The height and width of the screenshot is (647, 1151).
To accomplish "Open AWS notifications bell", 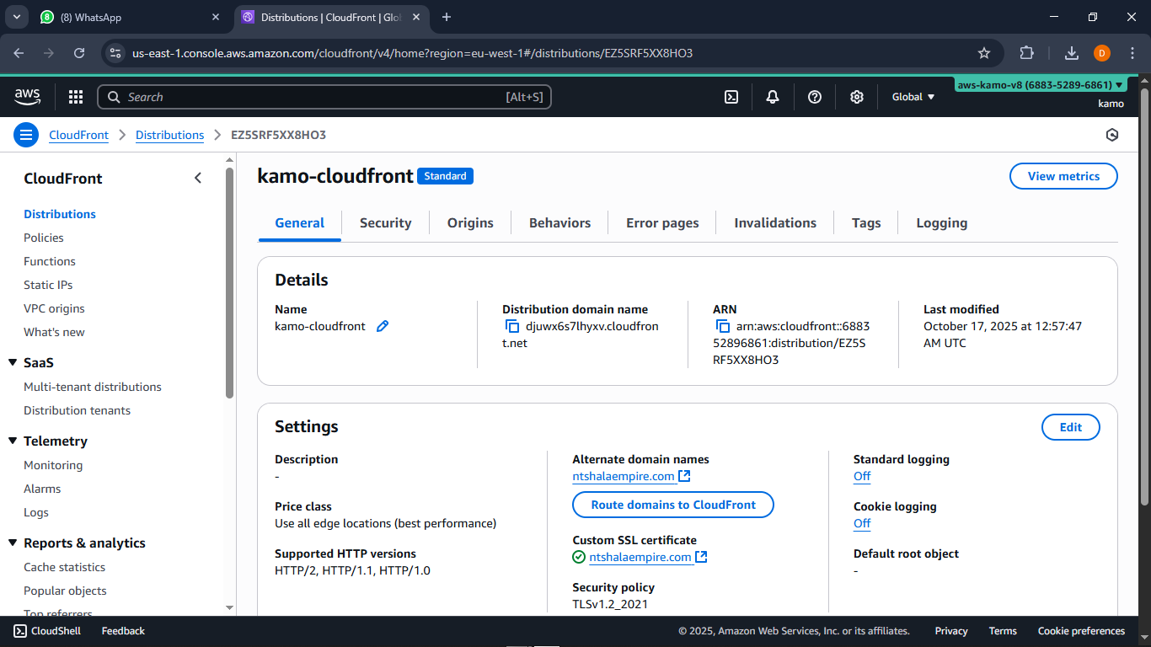I will point(772,97).
